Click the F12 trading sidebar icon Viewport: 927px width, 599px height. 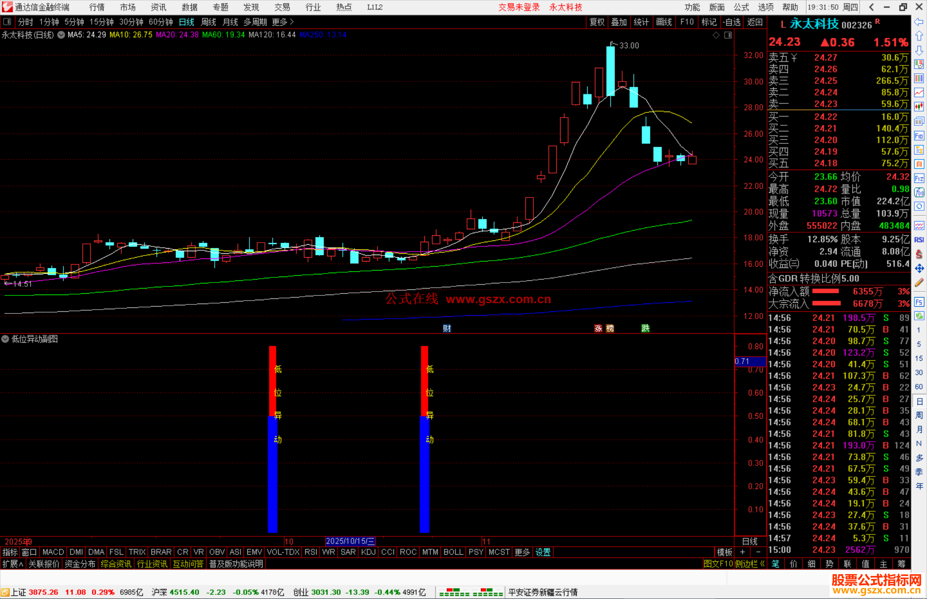point(919,178)
